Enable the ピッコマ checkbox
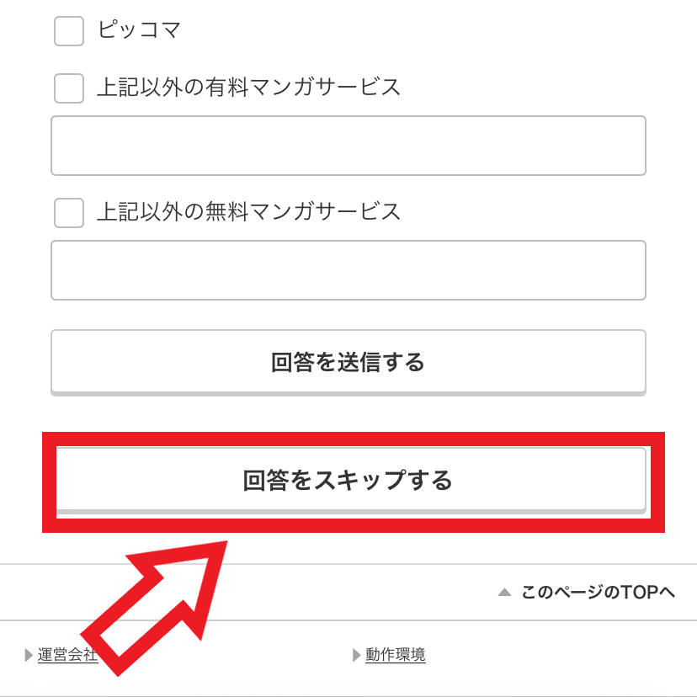Image resolution: width=697 pixels, height=697 pixels. coord(68,31)
